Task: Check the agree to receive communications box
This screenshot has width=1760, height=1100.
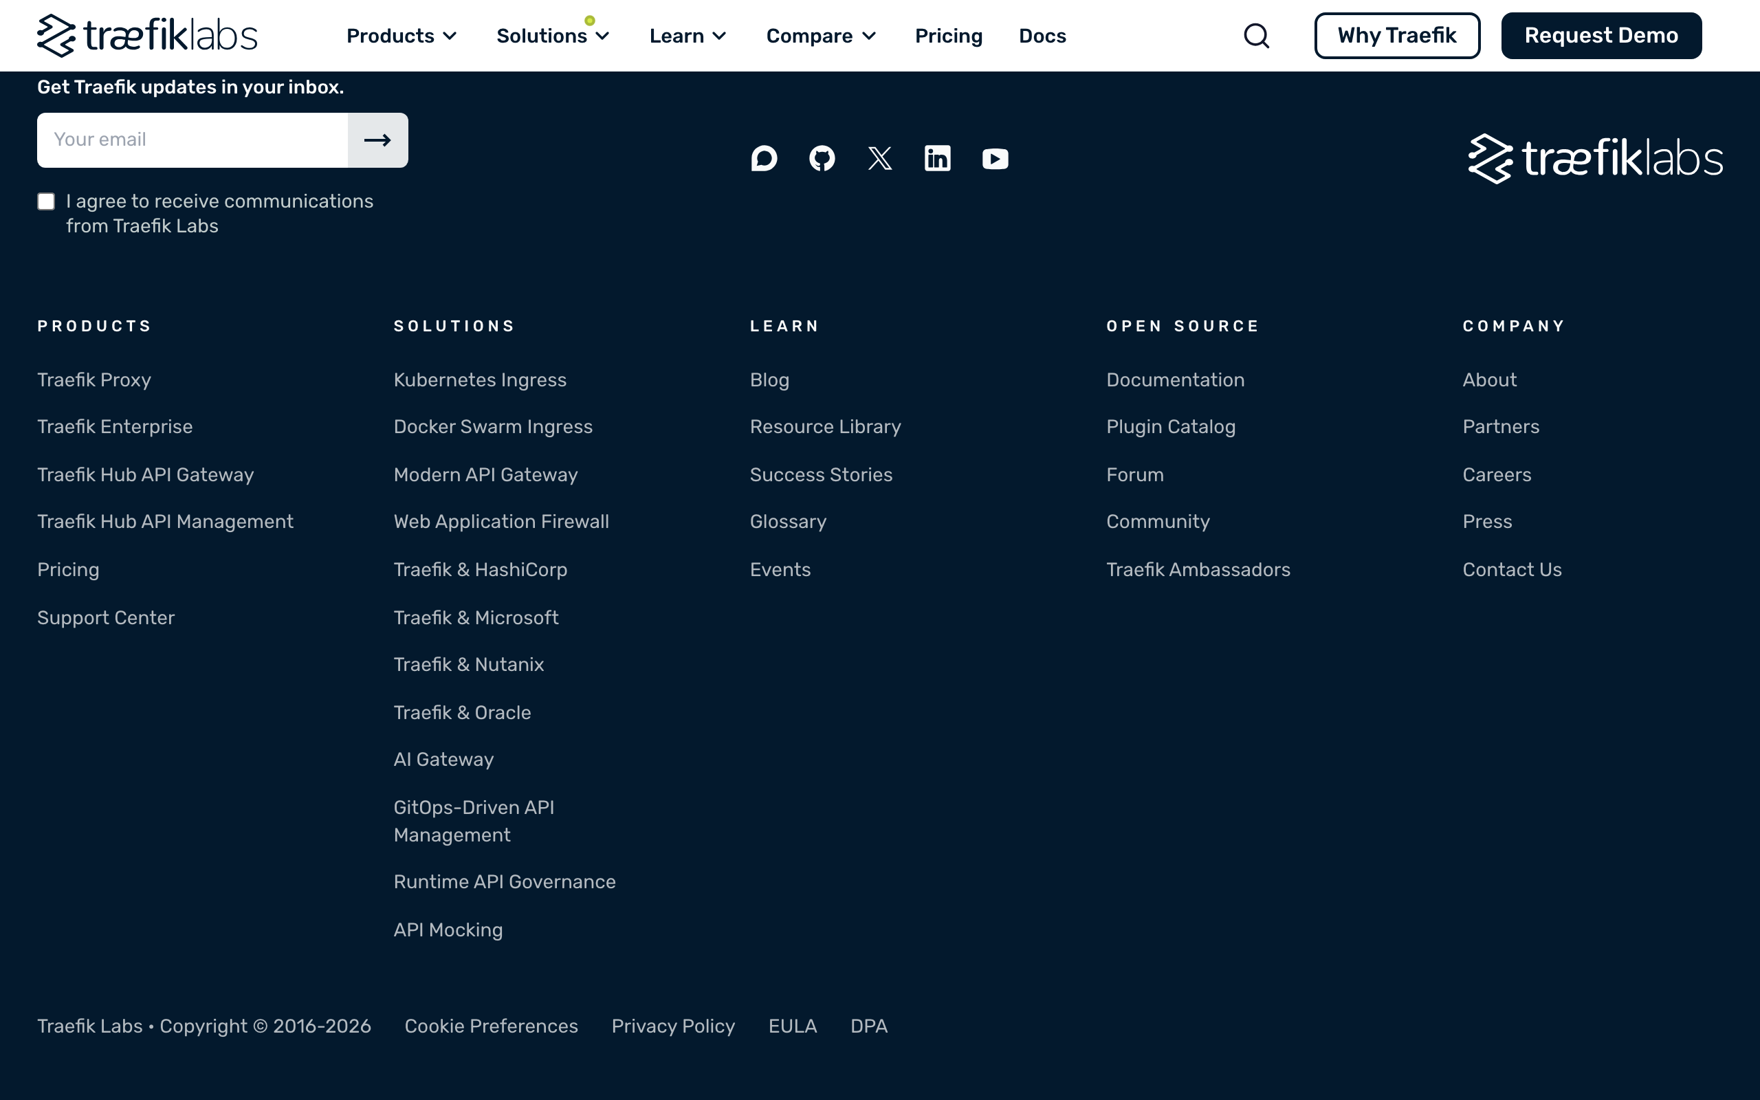Action: click(47, 201)
